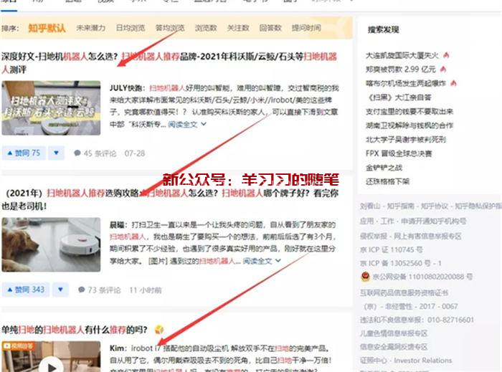
Task: Select the 知乎默认 sort option
Action: pyautogui.click(x=47, y=28)
